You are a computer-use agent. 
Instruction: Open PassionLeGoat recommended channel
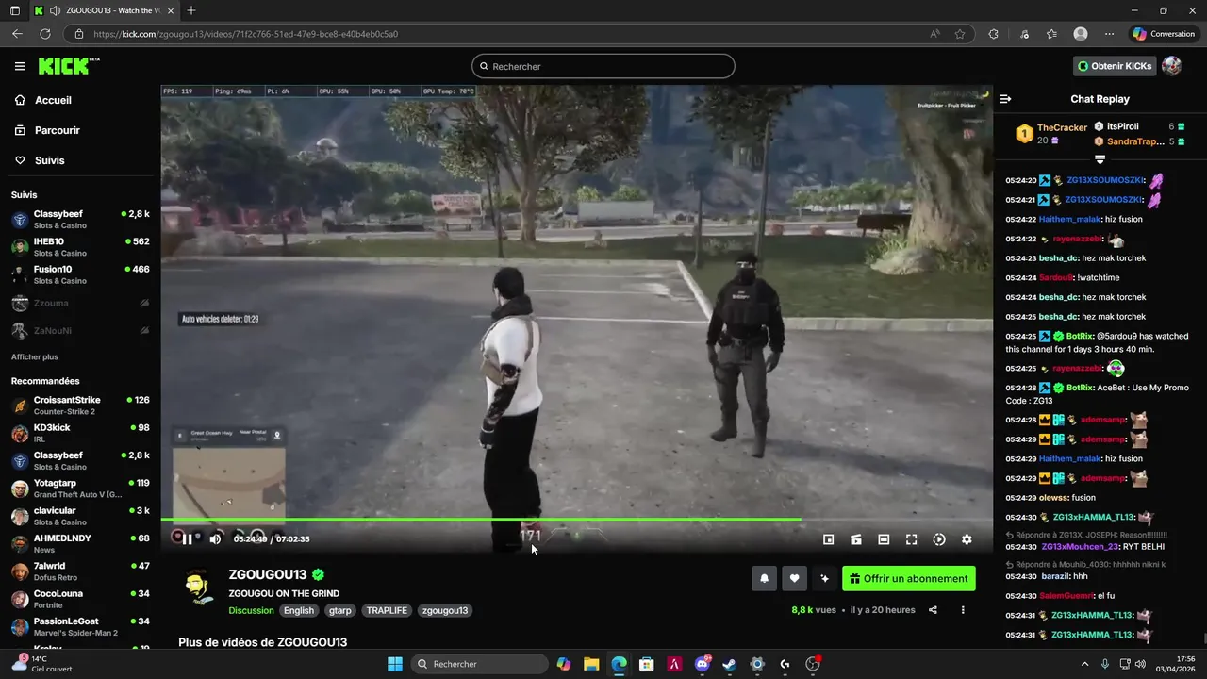click(x=80, y=627)
